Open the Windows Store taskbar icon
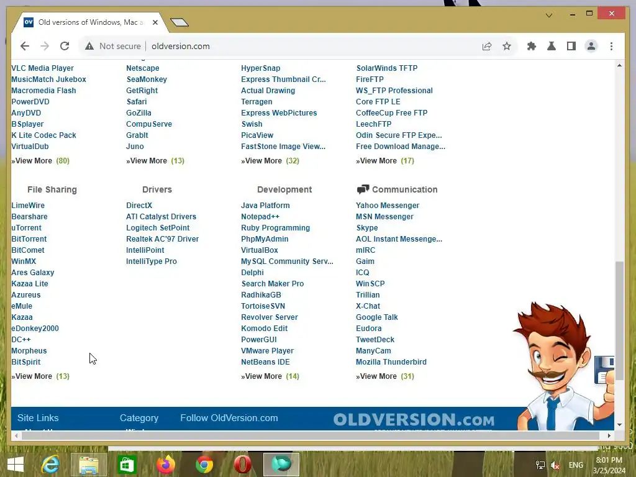Viewport: 636px width, 477px height. [127, 465]
